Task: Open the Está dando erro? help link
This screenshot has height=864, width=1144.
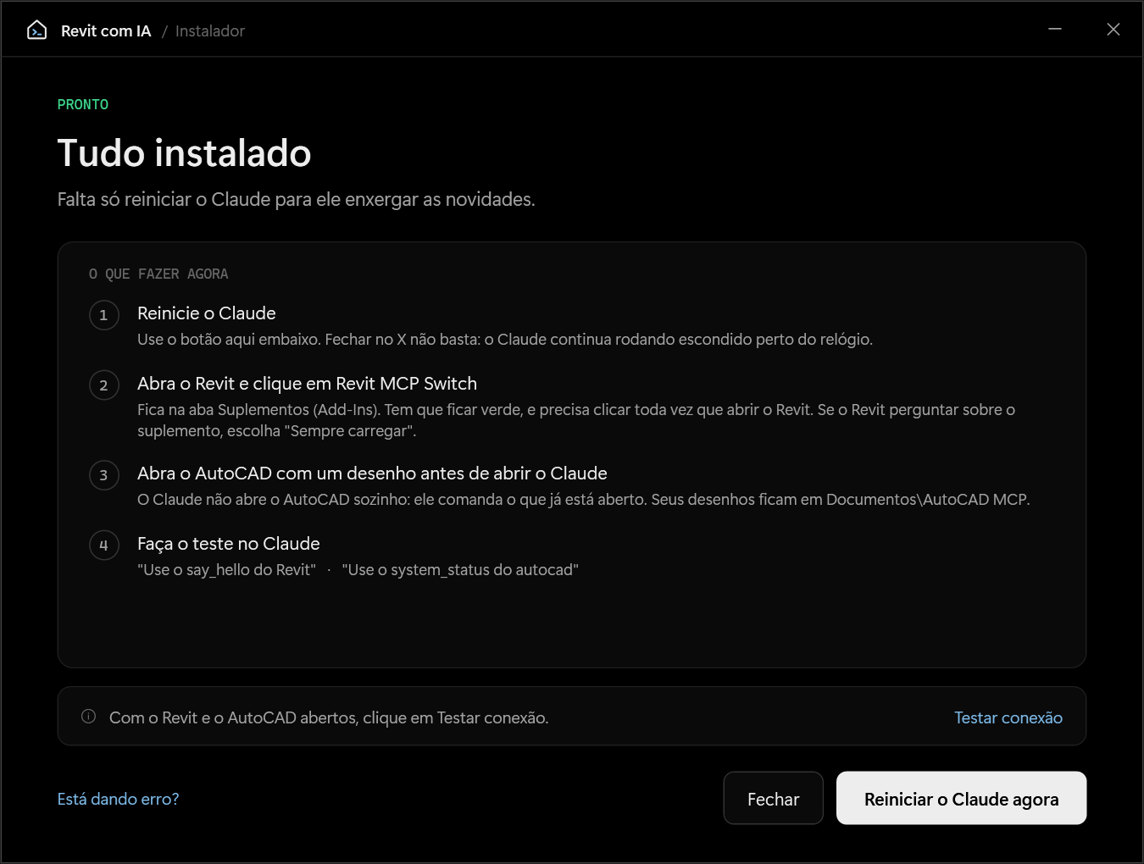Action: point(118,799)
